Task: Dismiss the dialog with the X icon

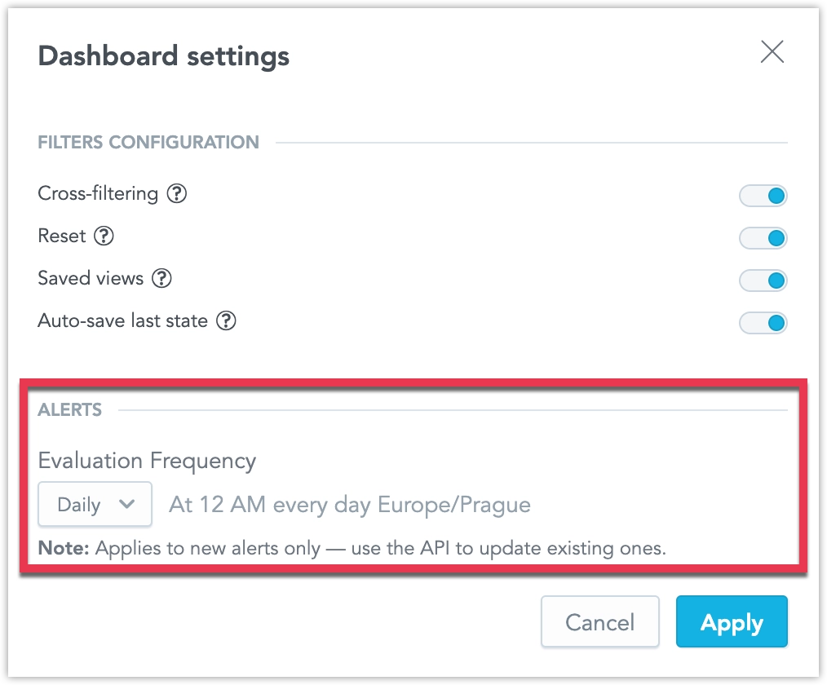Action: click(x=772, y=51)
